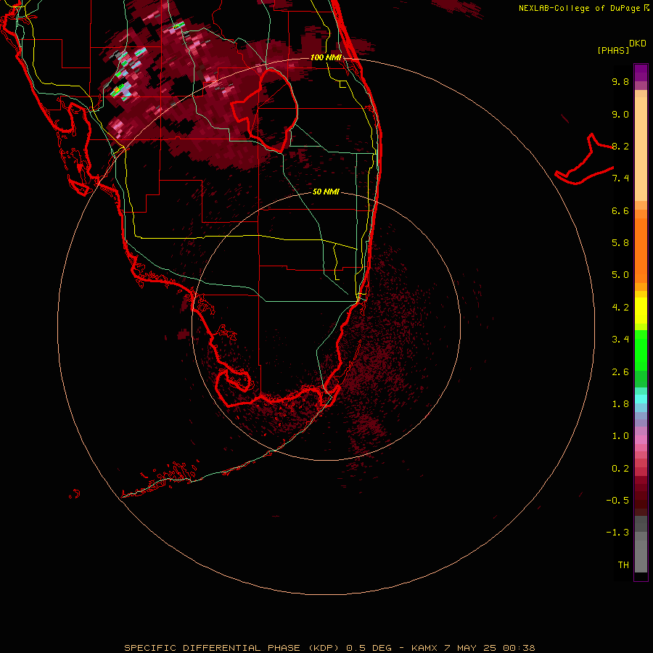Image resolution: width=653 pixels, height=653 pixels.
Task: Click the SPECIFIC DIFFERENTIAL PHASE (KDP) caption
Action: (x=230, y=648)
